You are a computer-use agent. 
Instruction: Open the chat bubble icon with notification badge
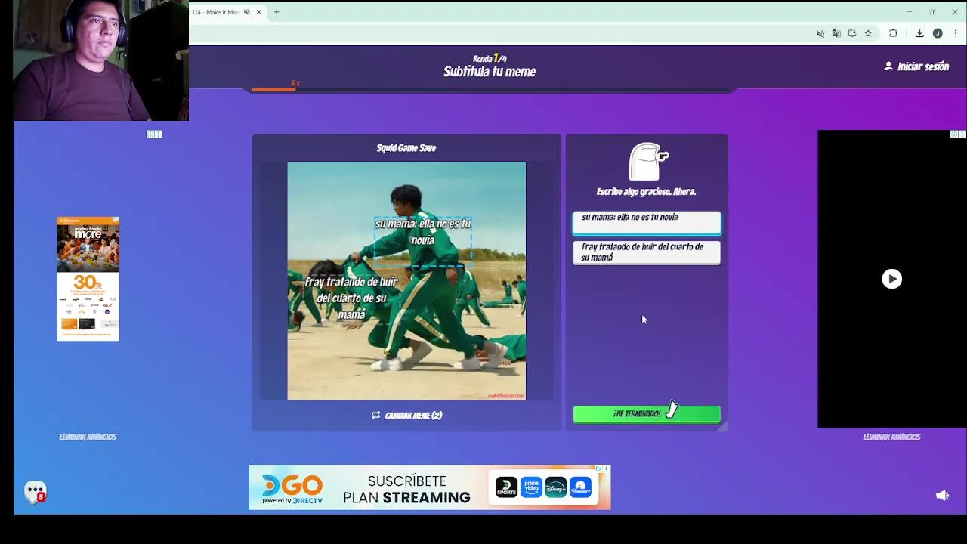36,492
